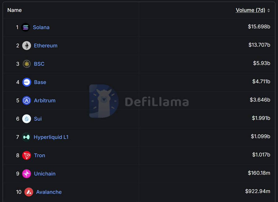Open the Unichain chain link
Image resolution: width=278 pixels, height=202 pixels.
(45, 174)
